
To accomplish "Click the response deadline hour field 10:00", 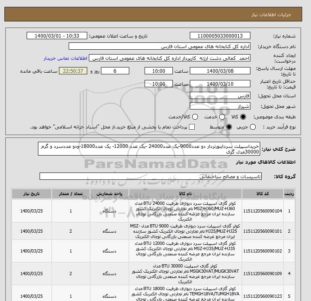I will pyautogui.click(x=158, y=71).
